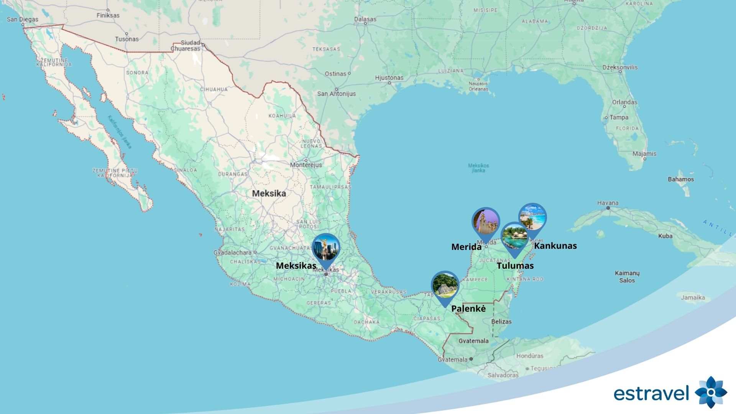Screen dimensions: 736x414
Task: Click the Havana city marker
Action: [x=608, y=208]
